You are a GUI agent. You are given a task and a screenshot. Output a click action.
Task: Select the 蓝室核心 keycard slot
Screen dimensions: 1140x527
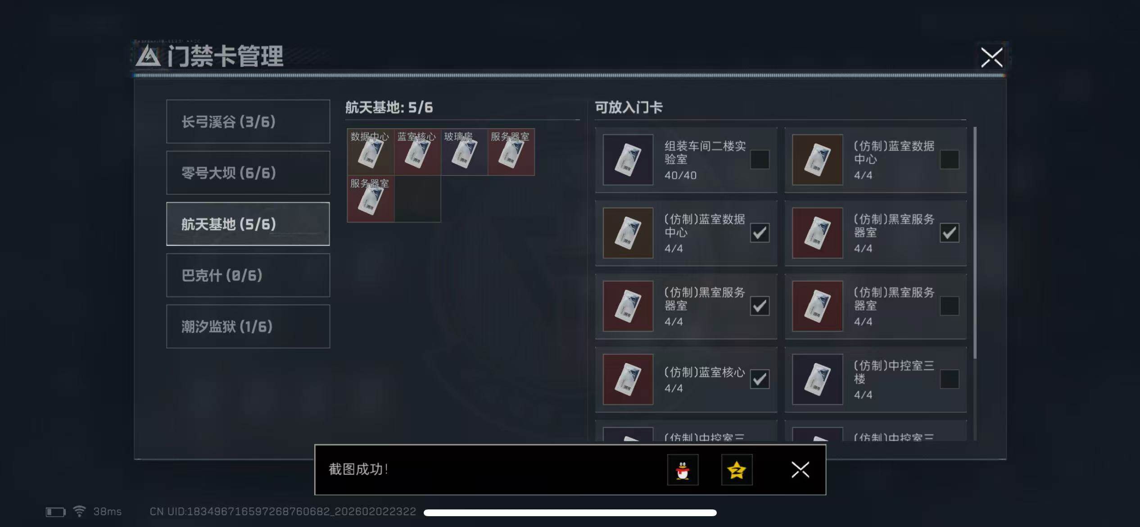coord(417,152)
